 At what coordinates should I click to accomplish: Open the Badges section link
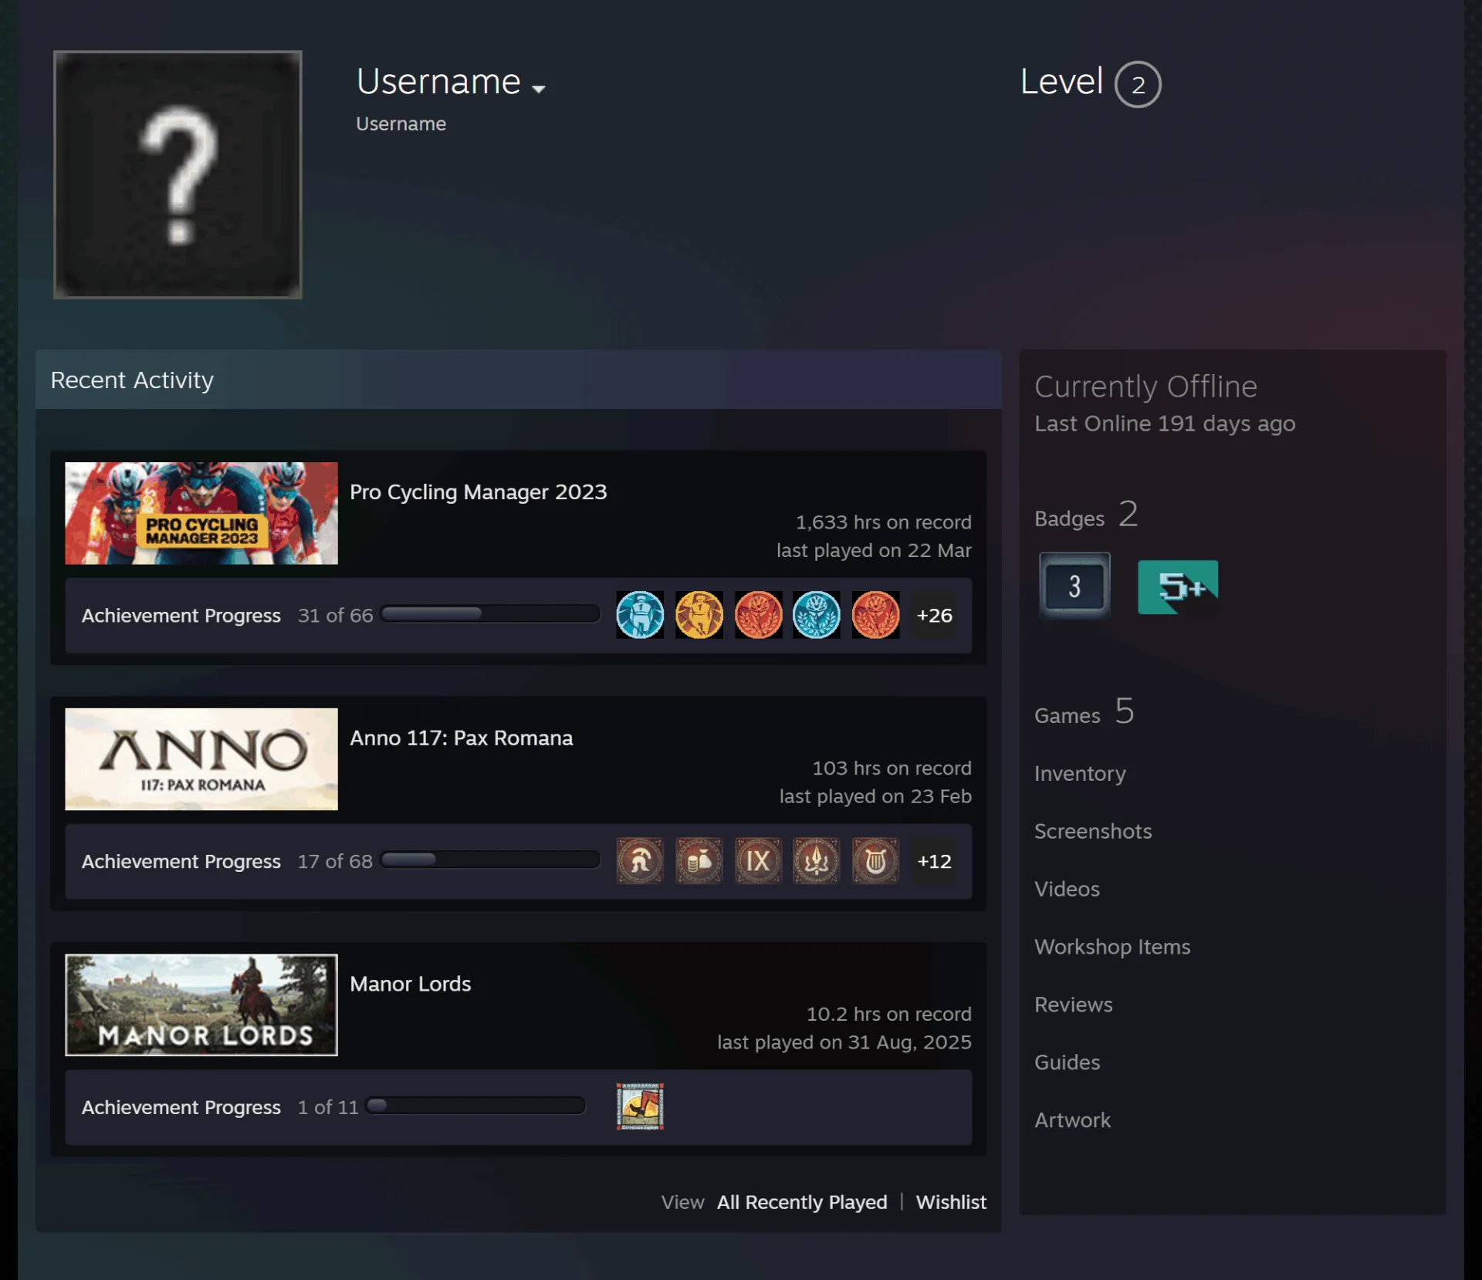pyautogui.click(x=1086, y=515)
